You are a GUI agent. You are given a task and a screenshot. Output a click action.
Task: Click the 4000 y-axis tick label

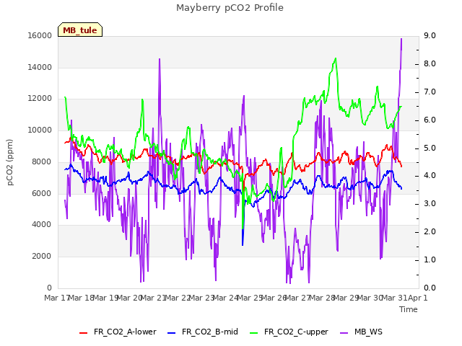coord(42,224)
